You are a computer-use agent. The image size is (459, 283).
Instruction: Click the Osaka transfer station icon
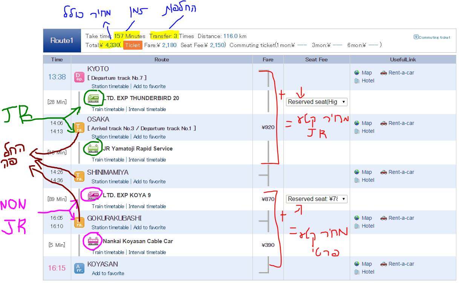coord(79,127)
